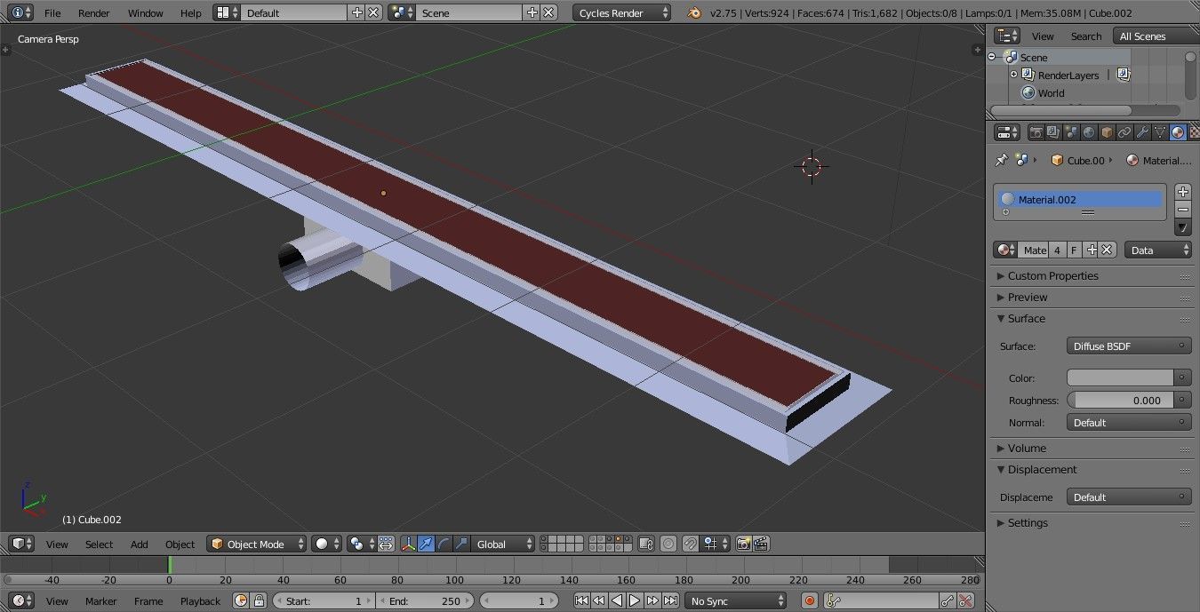Viewport: 1200px width, 612px height.
Task: Open the Info editor type selector
Action: coord(21,12)
